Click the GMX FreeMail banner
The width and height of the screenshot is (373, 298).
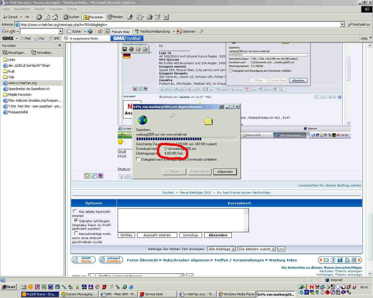127,38
